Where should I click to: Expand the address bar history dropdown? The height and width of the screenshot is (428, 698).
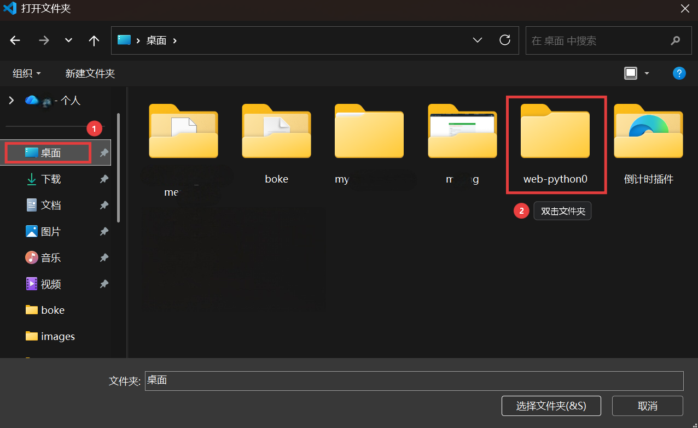coord(477,40)
